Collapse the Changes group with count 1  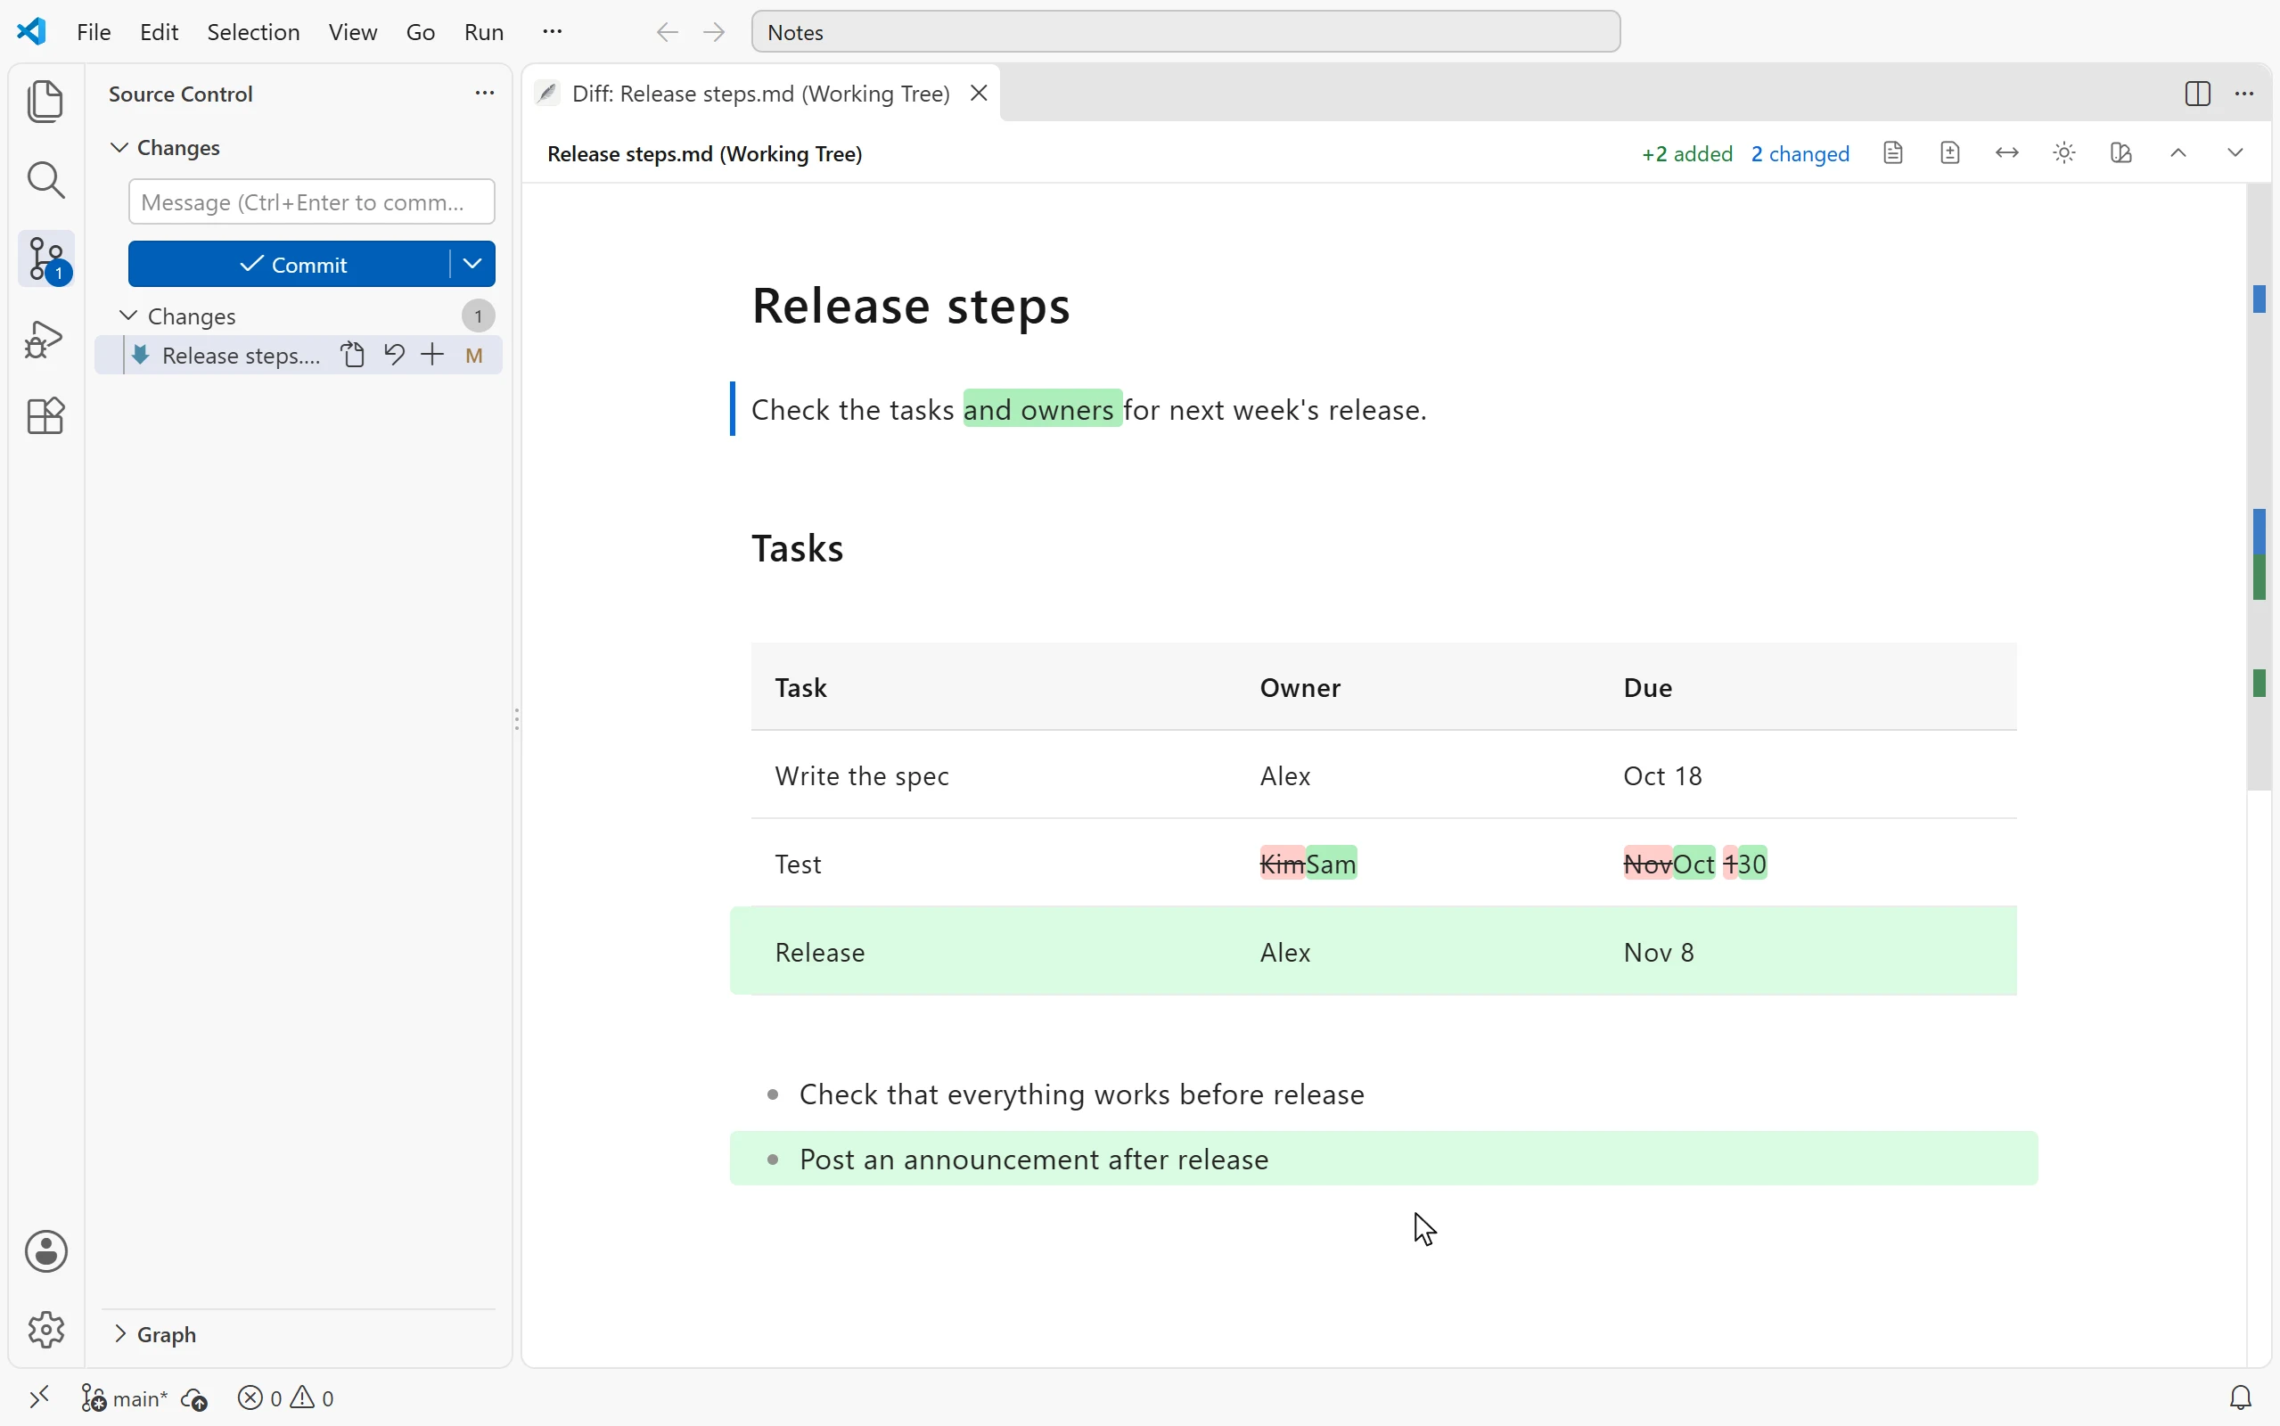click(299, 316)
